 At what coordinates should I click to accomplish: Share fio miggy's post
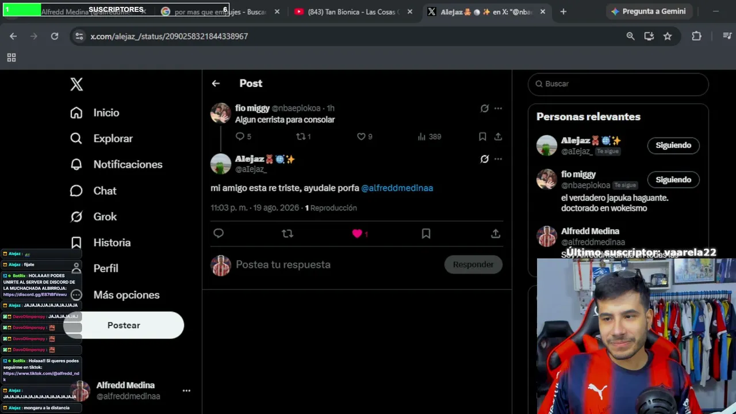[x=498, y=136]
